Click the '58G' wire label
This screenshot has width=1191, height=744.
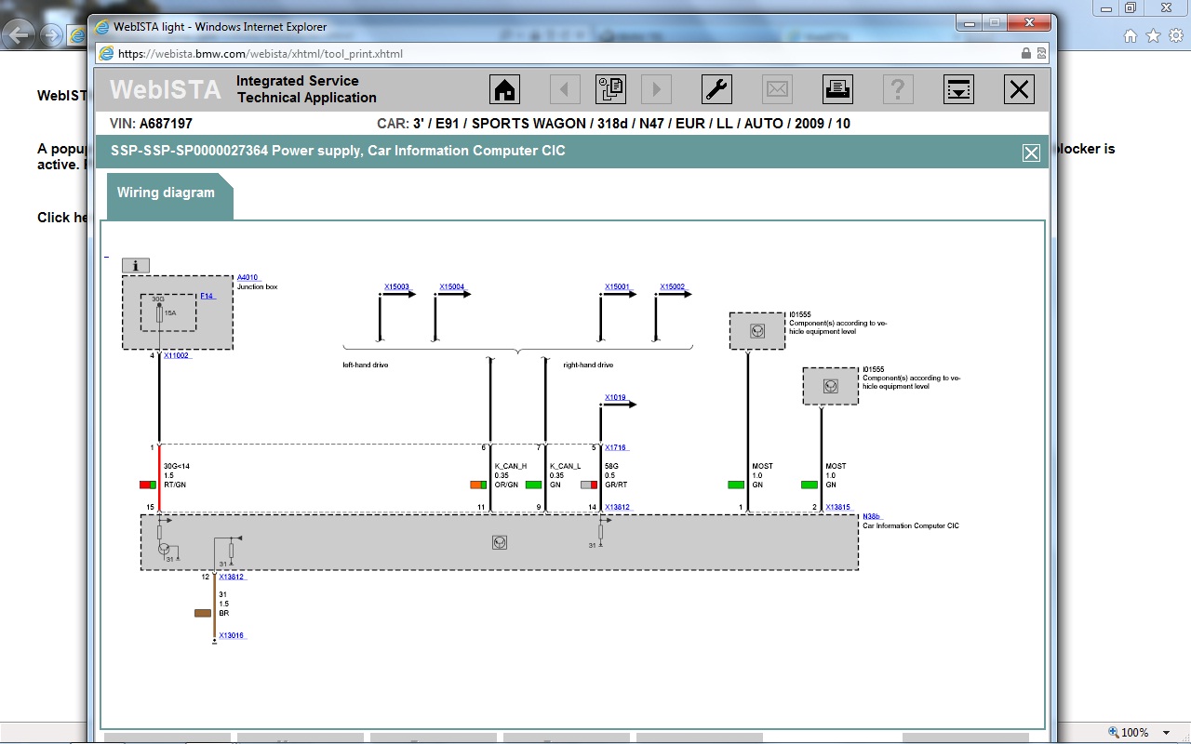pos(611,466)
